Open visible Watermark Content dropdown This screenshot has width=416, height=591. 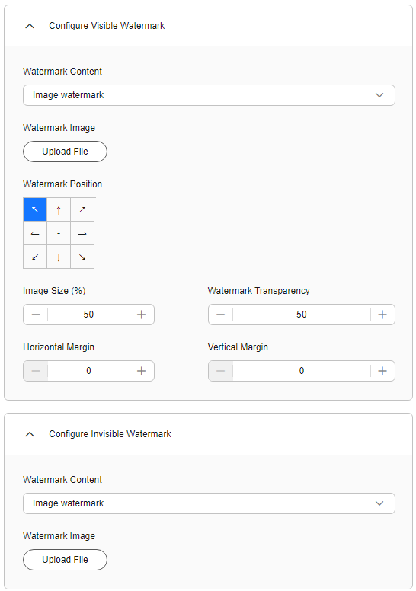coord(209,95)
